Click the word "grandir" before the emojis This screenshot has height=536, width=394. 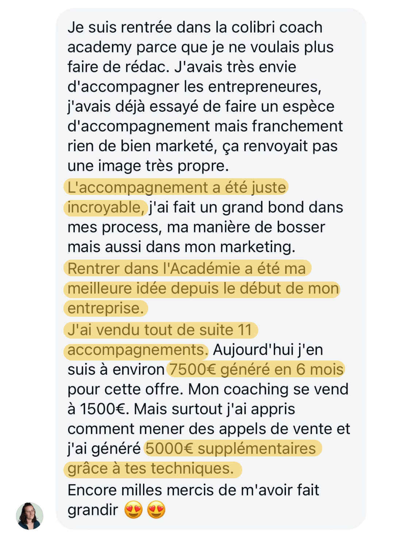93,510
